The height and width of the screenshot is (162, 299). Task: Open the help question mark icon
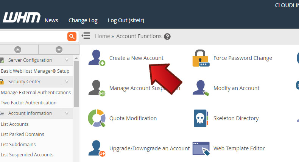point(167,37)
